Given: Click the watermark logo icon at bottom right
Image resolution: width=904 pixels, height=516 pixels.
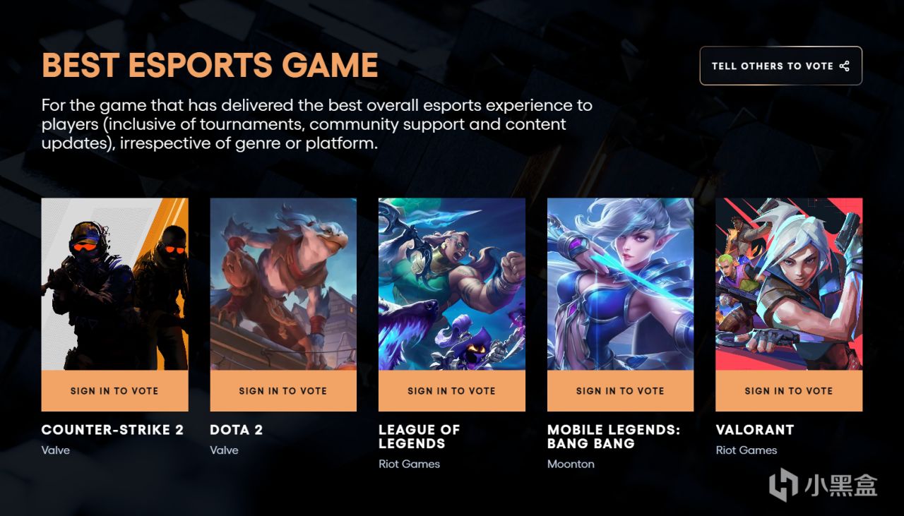Looking at the screenshot, I should 783,485.
